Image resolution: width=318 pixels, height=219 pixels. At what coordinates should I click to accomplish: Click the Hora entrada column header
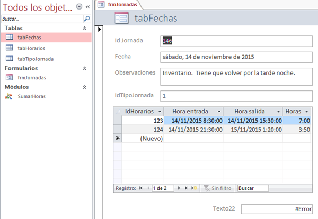click(x=193, y=112)
